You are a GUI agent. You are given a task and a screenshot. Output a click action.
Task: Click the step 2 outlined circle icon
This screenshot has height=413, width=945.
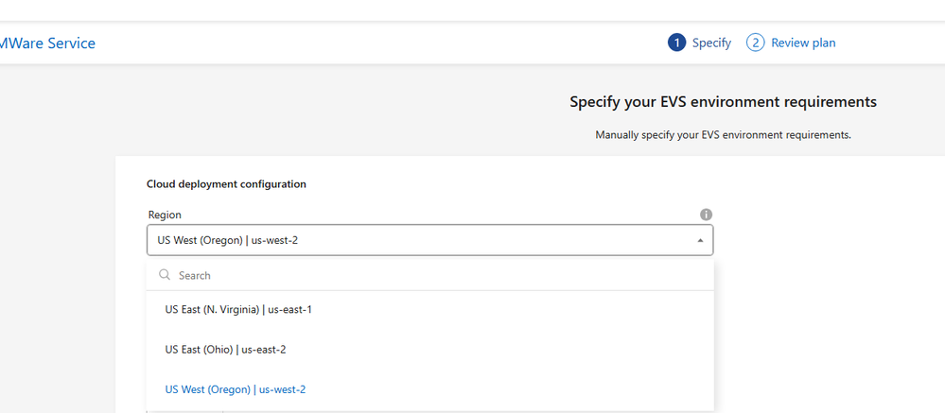pos(755,43)
